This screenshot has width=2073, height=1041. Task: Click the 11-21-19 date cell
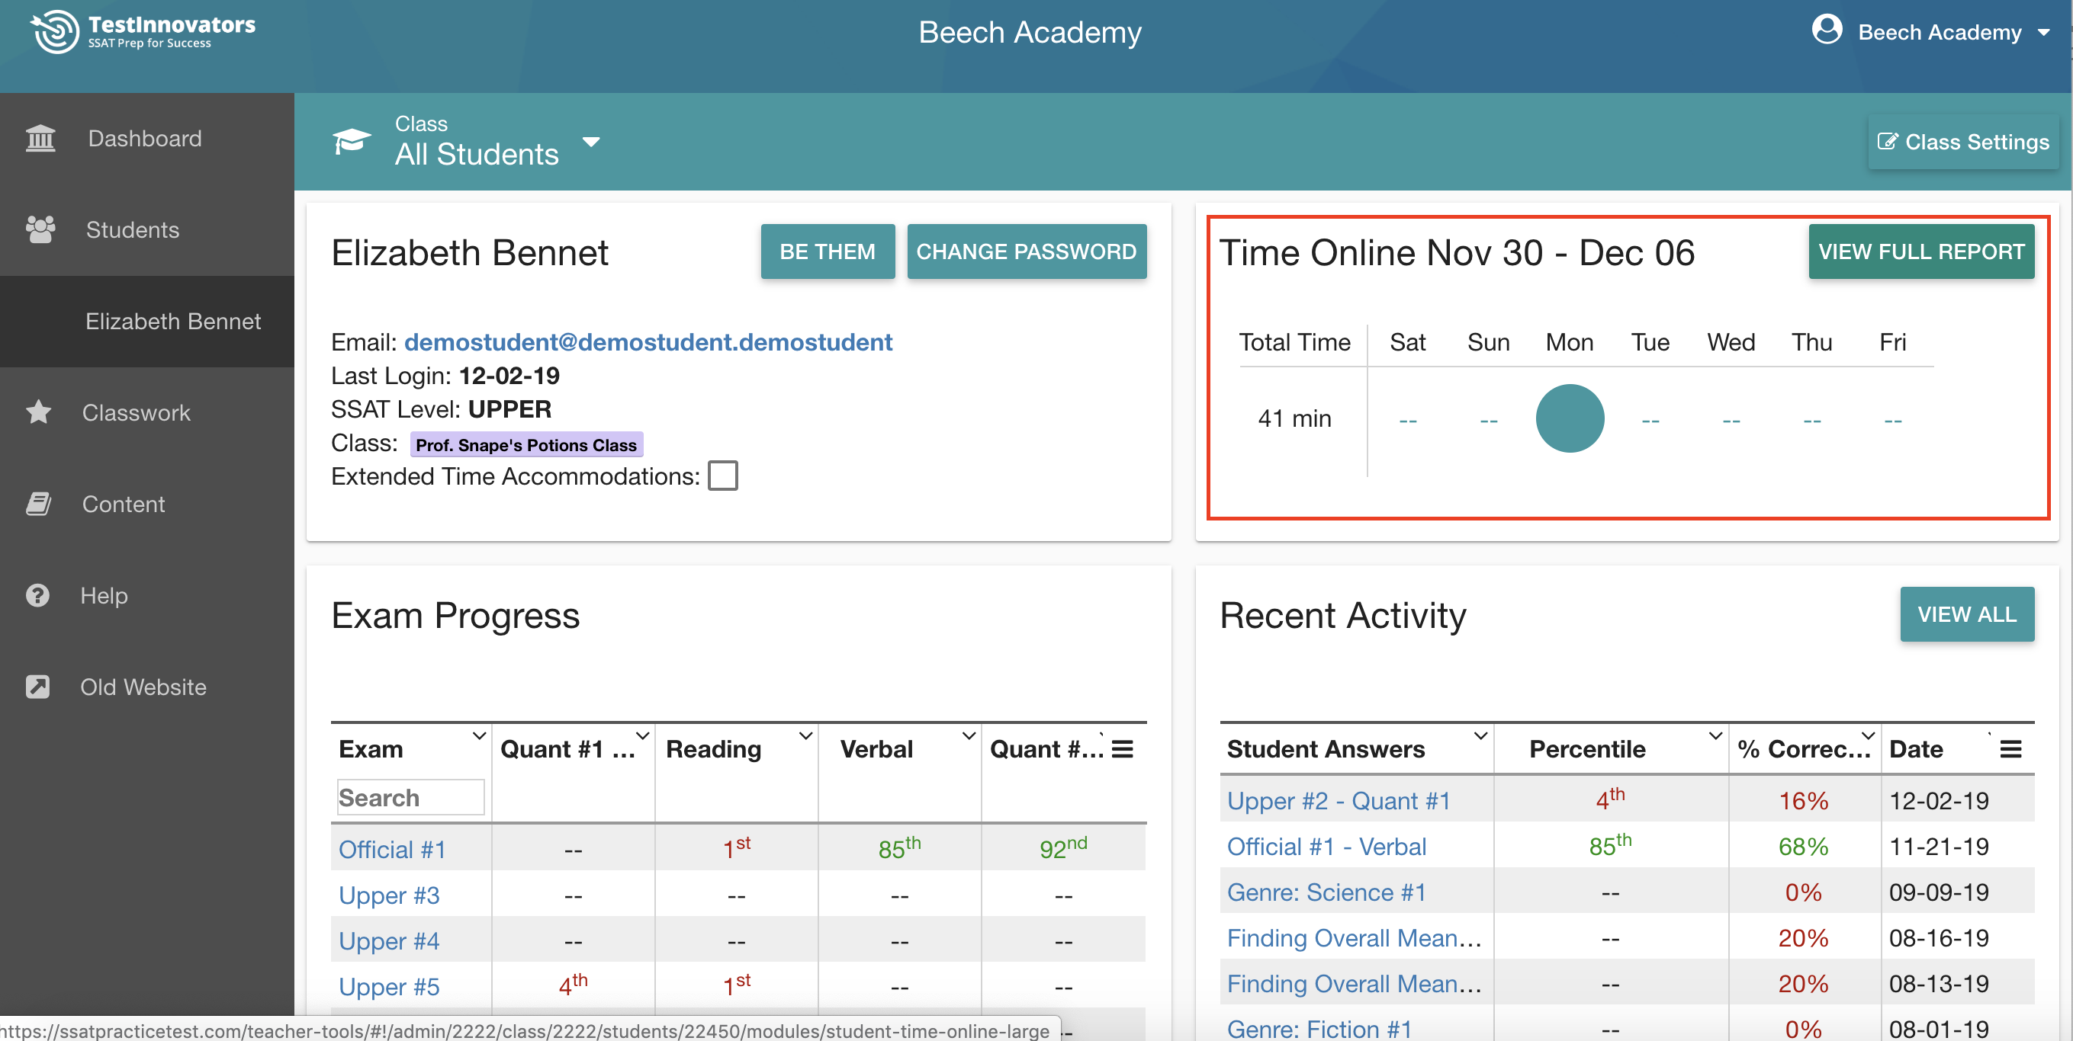click(1939, 847)
